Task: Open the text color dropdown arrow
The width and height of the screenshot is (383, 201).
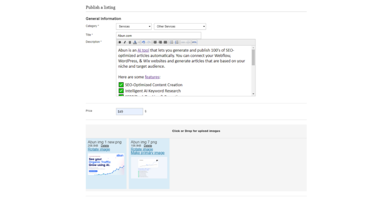Action: (x=139, y=42)
